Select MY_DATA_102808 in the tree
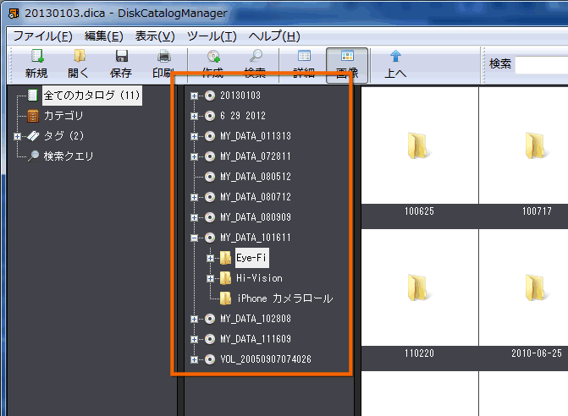Image resolution: width=568 pixels, height=416 pixels. tap(256, 318)
